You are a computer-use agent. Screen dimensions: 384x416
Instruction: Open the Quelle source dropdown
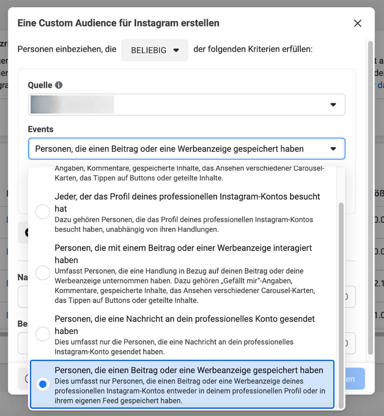[186, 105]
